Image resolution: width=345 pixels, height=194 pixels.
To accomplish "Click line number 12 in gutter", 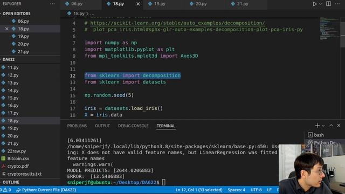I will (73, 75).
